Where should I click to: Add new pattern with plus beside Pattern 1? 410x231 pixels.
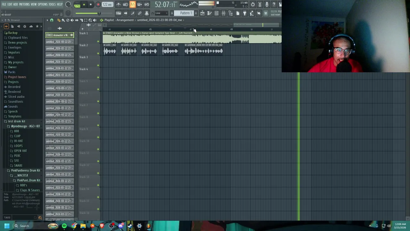(196, 13)
